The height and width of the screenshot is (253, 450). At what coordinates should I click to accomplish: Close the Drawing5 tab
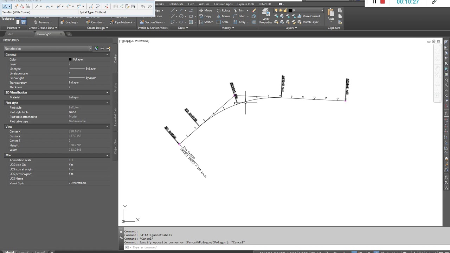(x=60, y=34)
